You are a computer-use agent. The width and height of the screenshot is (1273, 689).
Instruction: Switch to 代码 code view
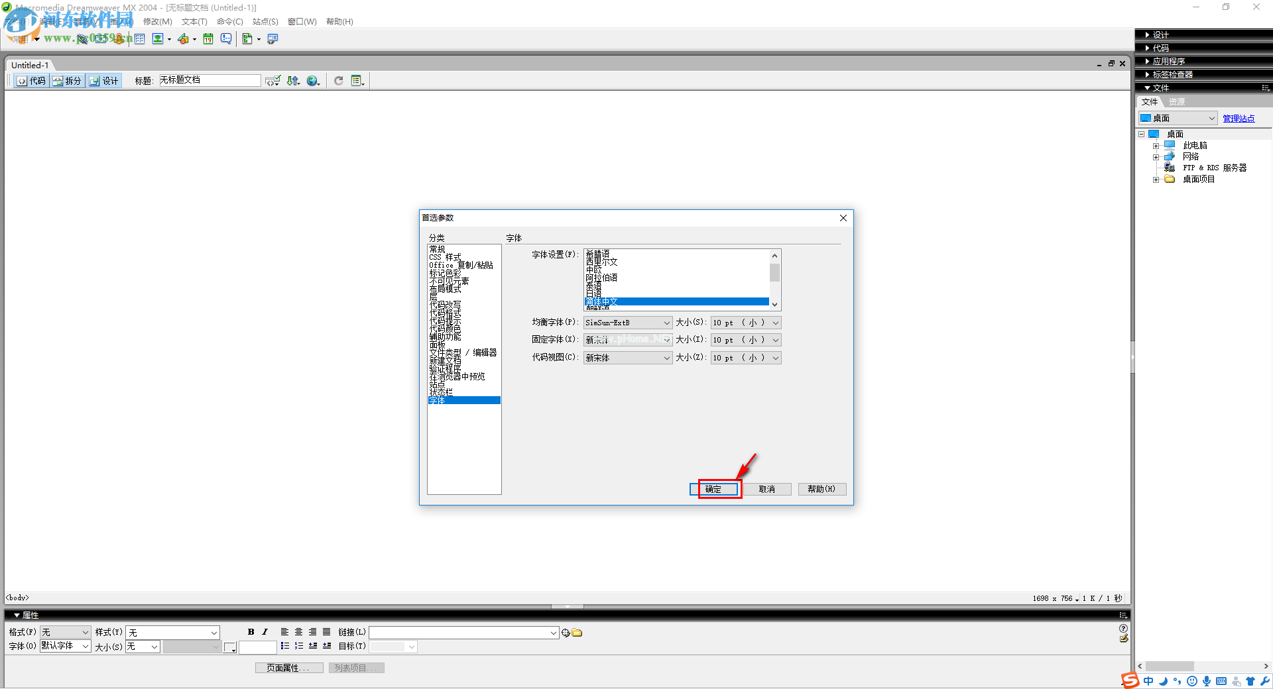tap(30, 80)
